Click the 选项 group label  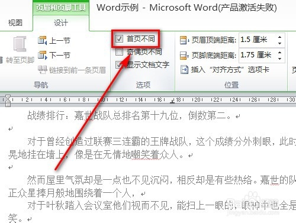click(143, 85)
